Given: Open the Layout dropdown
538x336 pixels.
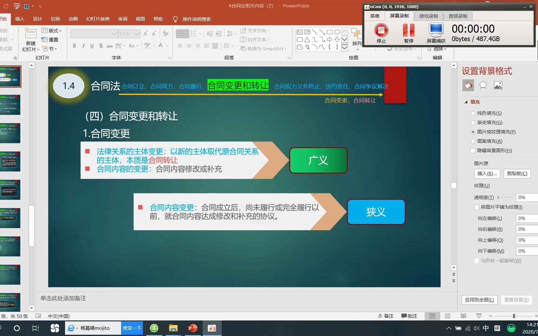Looking at the screenshot, I should tap(51, 30).
